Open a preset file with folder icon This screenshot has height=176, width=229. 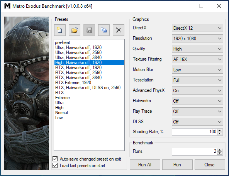[x=75, y=30]
